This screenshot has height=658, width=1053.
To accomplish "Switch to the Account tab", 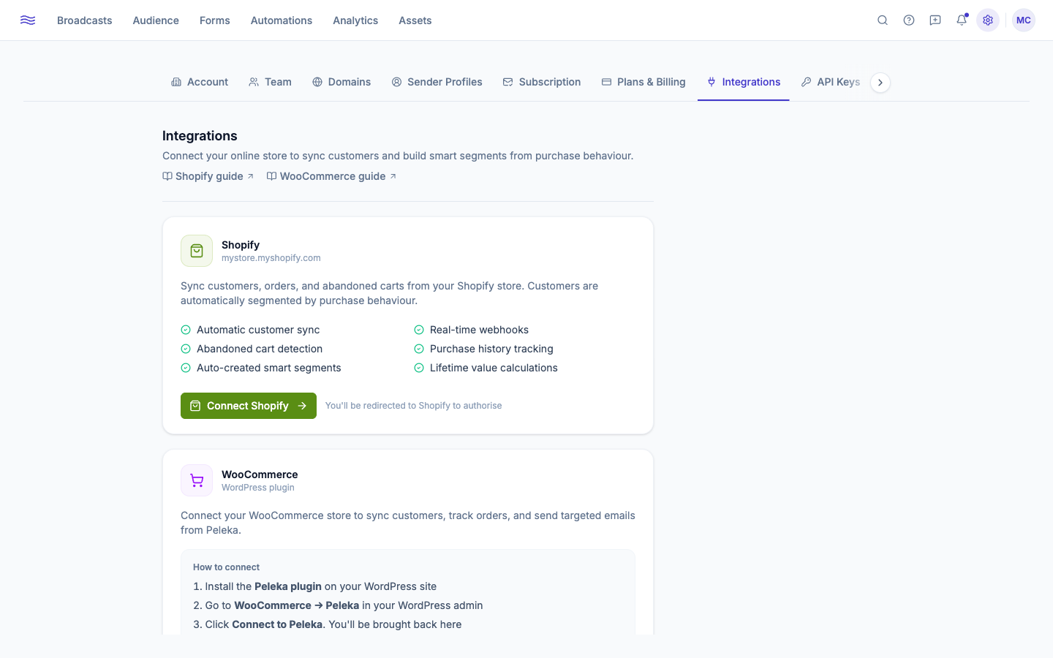I will [x=200, y=82].
